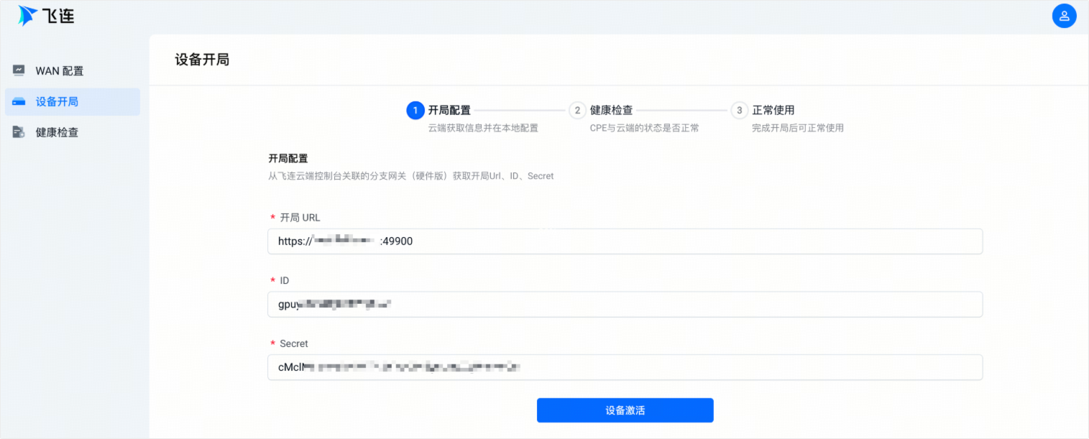Click step title 健康检查 in stepper
Viewport: 1089px width, 439px height.
[x=611, y=110]
